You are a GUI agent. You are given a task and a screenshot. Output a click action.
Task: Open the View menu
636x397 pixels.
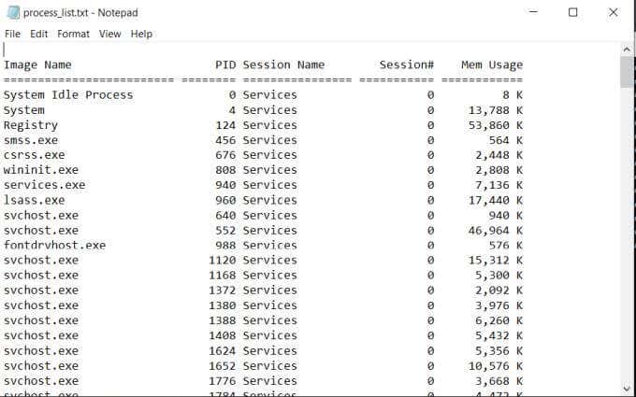(x=110, y=34)
